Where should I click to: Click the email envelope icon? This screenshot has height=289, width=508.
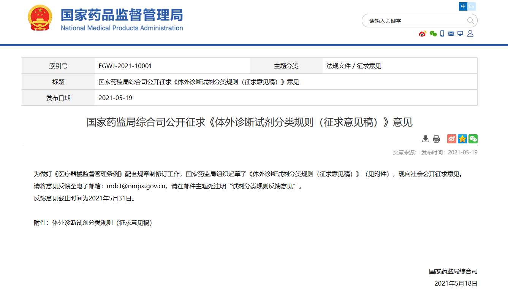click(451, 34)
